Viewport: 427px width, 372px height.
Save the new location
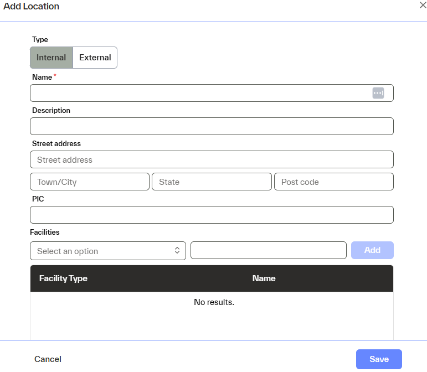click(379, 359)
